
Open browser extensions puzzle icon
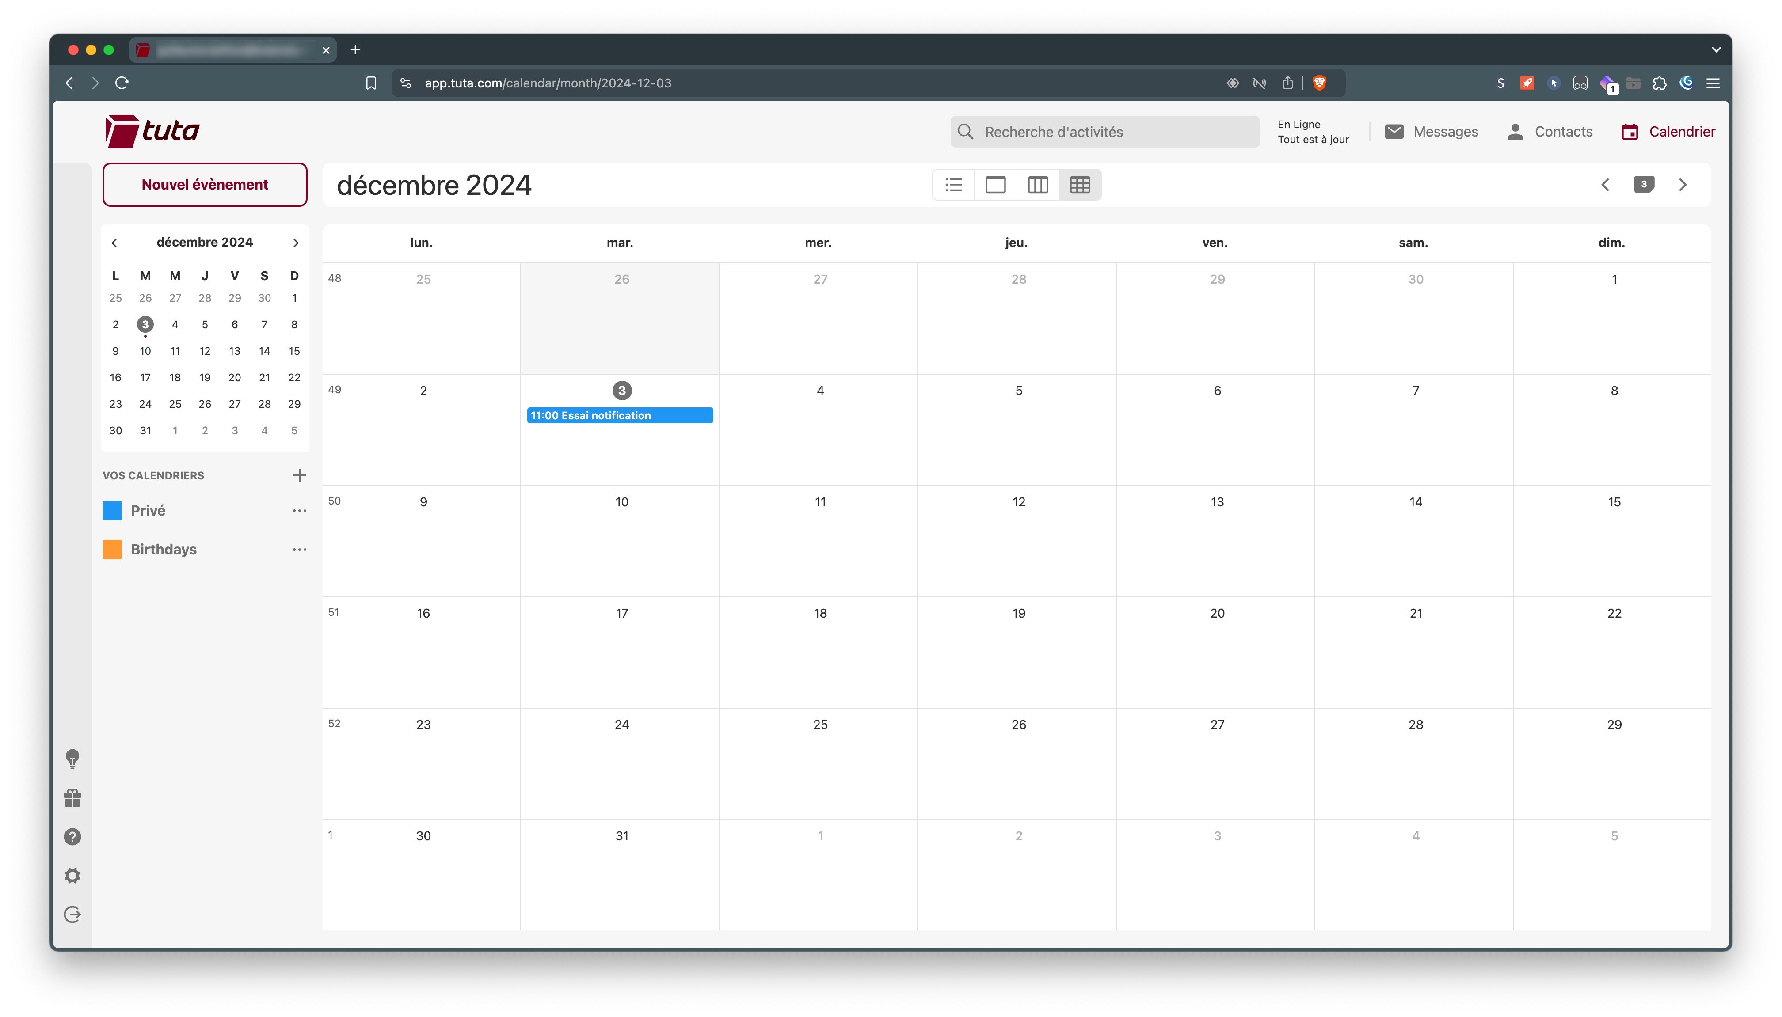click(1660, 83)
